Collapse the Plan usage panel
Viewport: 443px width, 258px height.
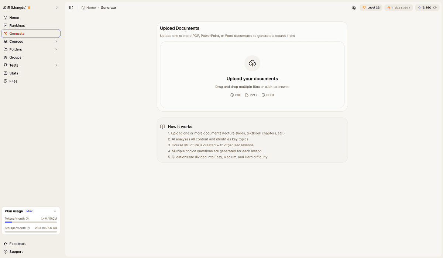tap(55, 211)
